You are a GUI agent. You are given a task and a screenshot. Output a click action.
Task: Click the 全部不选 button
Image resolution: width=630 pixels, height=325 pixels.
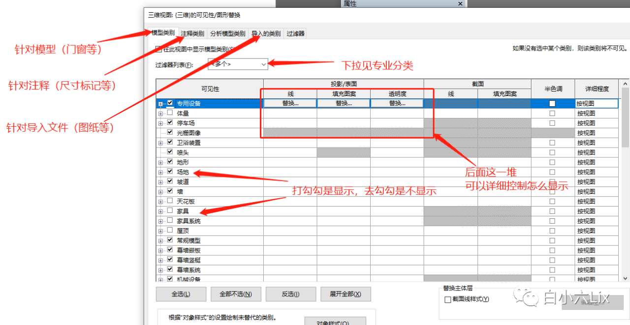[235, 294]
